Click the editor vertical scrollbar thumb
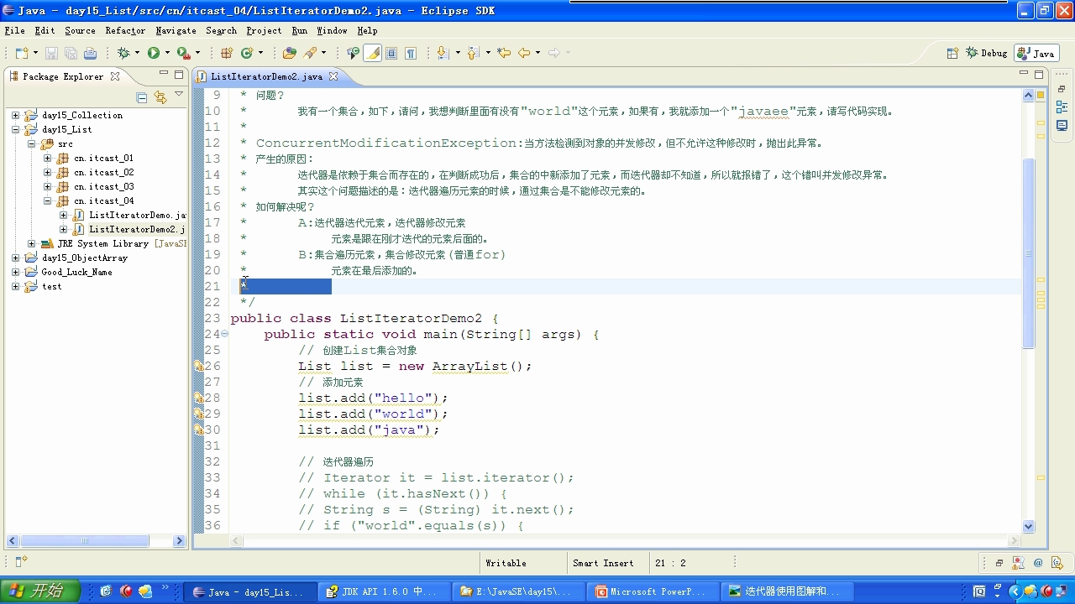The width and height of the screenshot is (1075, 604). [x=1029, y=252]
